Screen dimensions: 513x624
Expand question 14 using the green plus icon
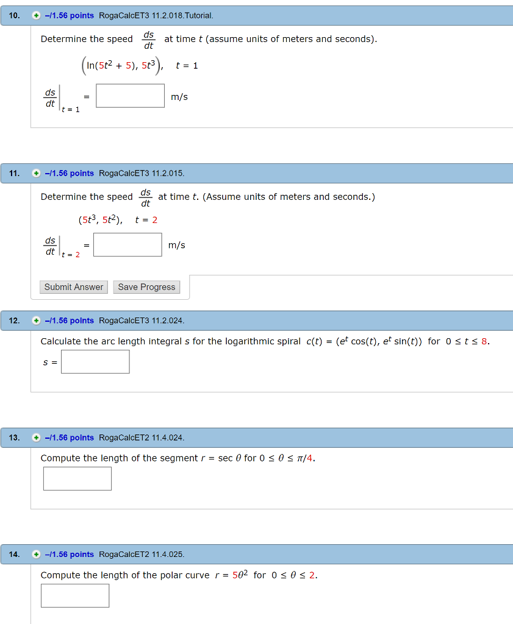(x=37, y=554)
